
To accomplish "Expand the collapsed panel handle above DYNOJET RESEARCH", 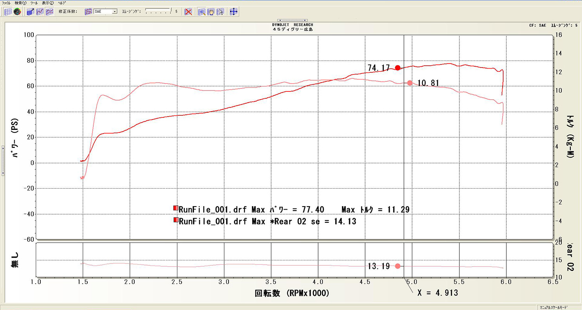I will tap(293, 20).
